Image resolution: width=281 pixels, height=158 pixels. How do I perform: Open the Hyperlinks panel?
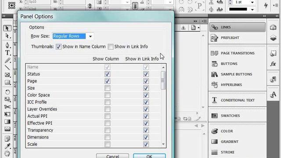pos(238,85)
